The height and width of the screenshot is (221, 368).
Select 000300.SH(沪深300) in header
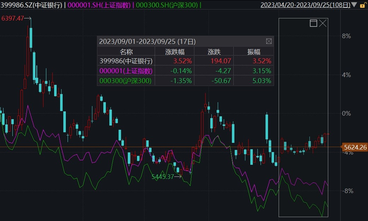coord(167,5)
